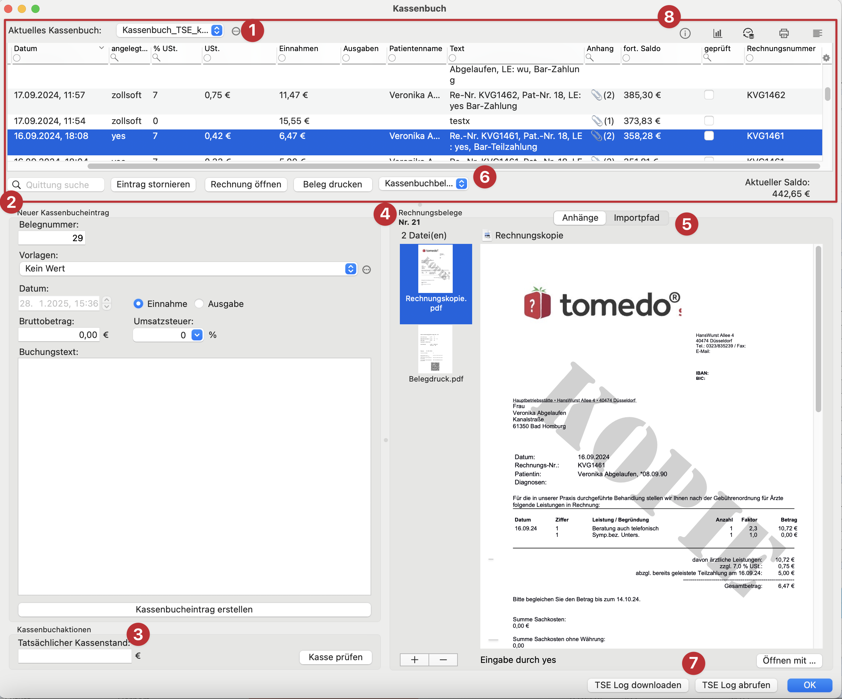
Task: Open table column settings gear icon
Action: (x=826, y=58)
